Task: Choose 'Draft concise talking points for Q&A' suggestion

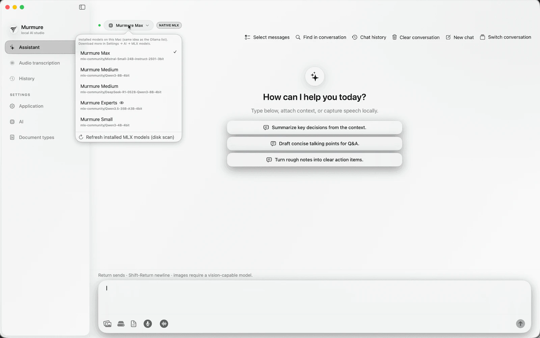Action: coord(315,144)
